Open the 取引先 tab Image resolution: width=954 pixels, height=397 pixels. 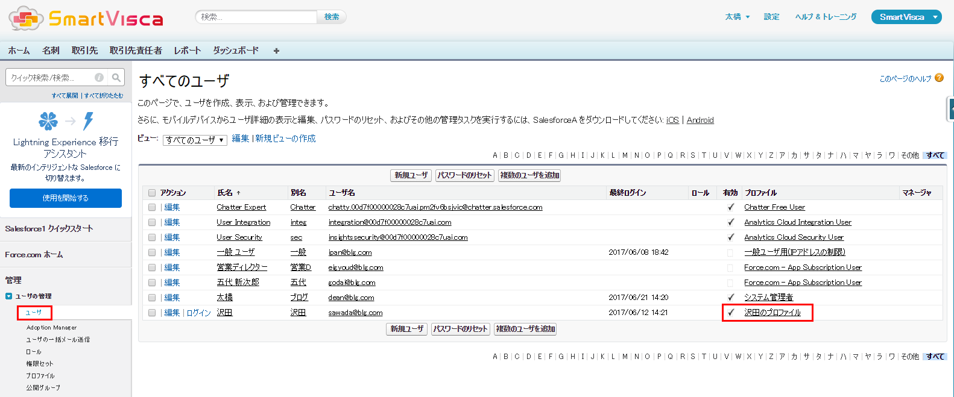tap(84, 51)
